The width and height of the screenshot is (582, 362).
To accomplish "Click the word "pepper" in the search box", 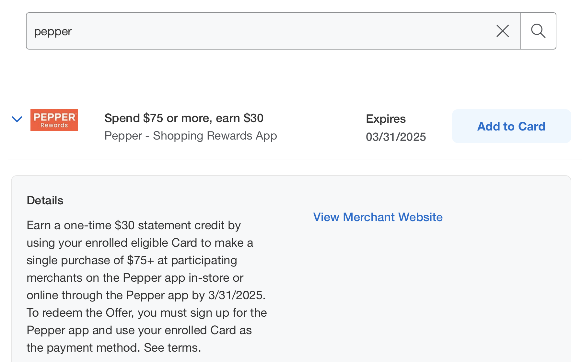I will (x=53, y=32).
